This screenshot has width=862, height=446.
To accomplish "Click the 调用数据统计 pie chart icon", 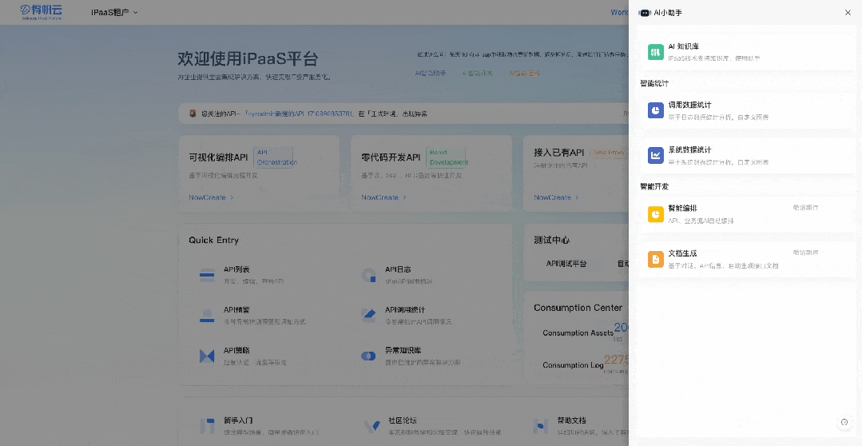I will 655,110.
